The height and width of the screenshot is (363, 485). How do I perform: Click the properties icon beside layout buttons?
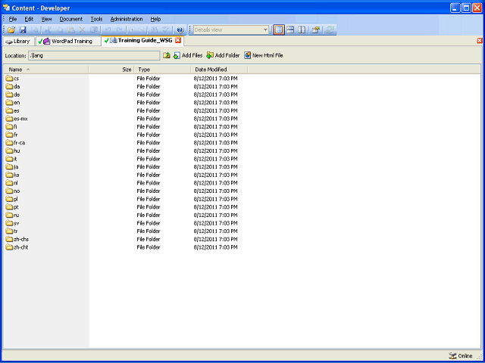315,30
